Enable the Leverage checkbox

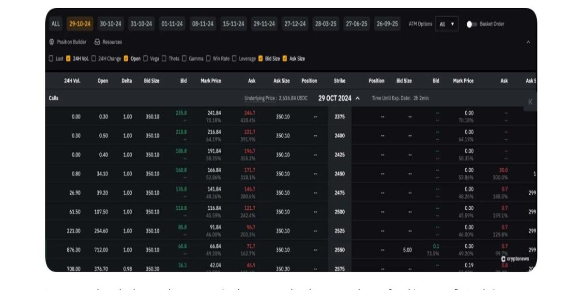(234, 58)
